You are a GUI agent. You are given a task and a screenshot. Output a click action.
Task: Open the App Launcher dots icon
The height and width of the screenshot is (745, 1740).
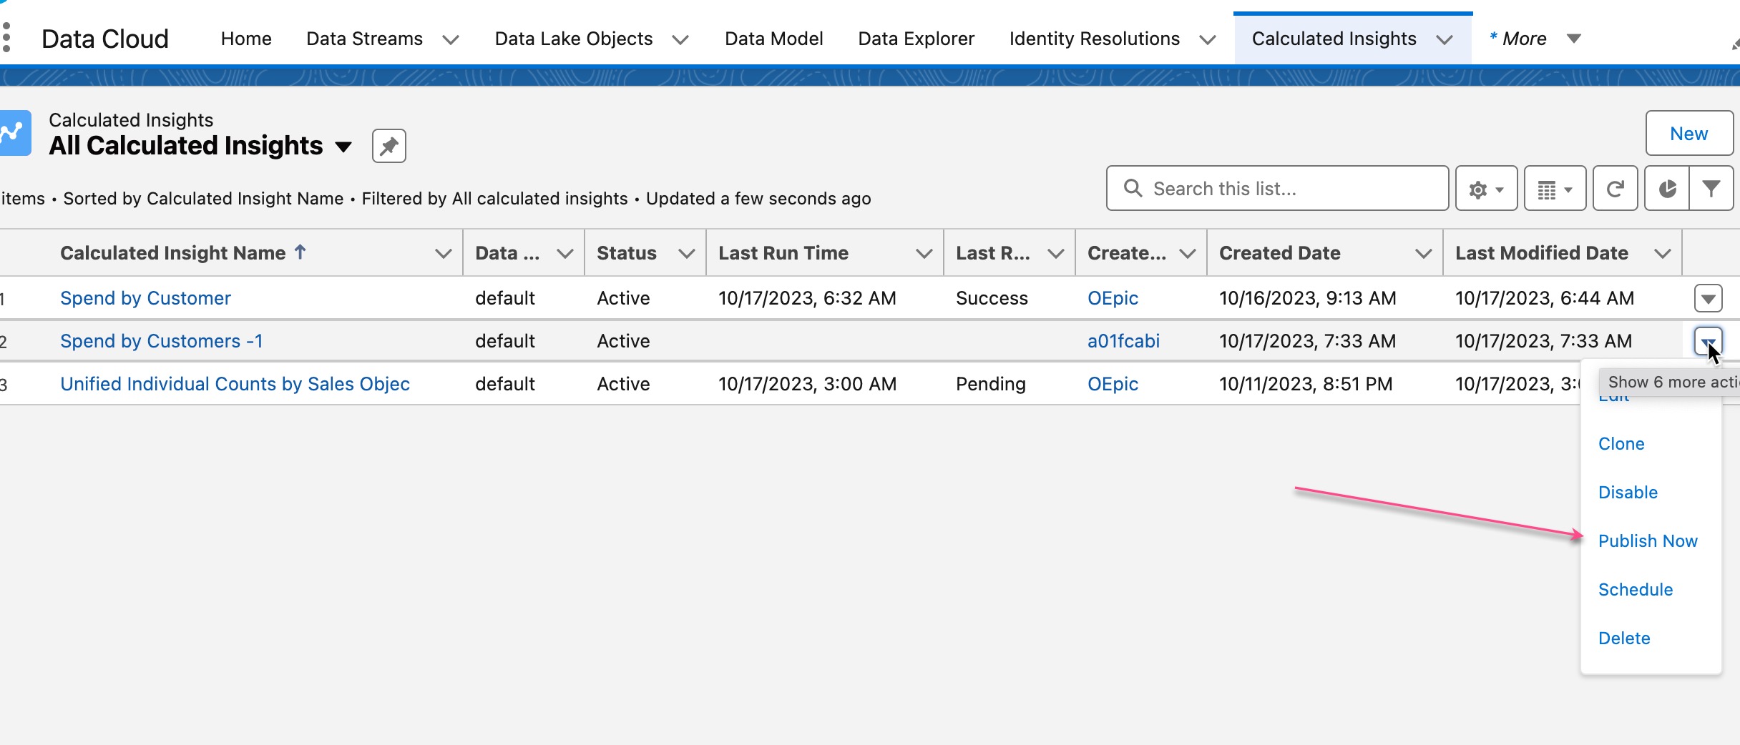point(6,37)
